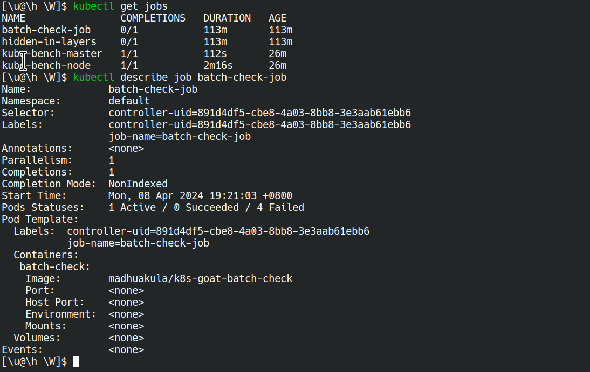Click the default namespace value
This screenshot has width=590, height=372.
129,101
